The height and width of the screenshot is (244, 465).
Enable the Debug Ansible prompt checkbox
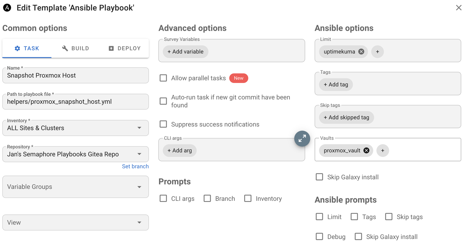tap(319, 237)
